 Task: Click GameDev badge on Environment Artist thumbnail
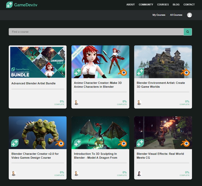point(140,72)
